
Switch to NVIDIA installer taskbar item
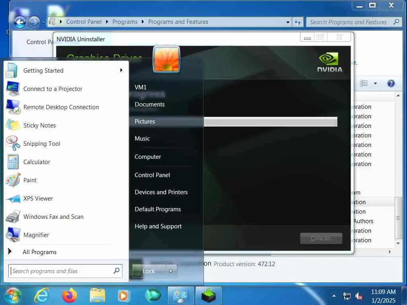tap(208, 295)
